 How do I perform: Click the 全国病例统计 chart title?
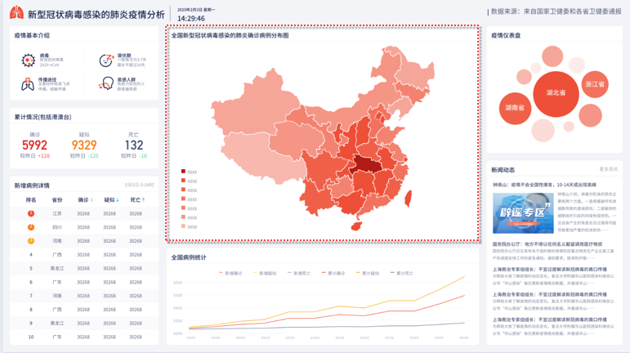(x=189, y=257)
